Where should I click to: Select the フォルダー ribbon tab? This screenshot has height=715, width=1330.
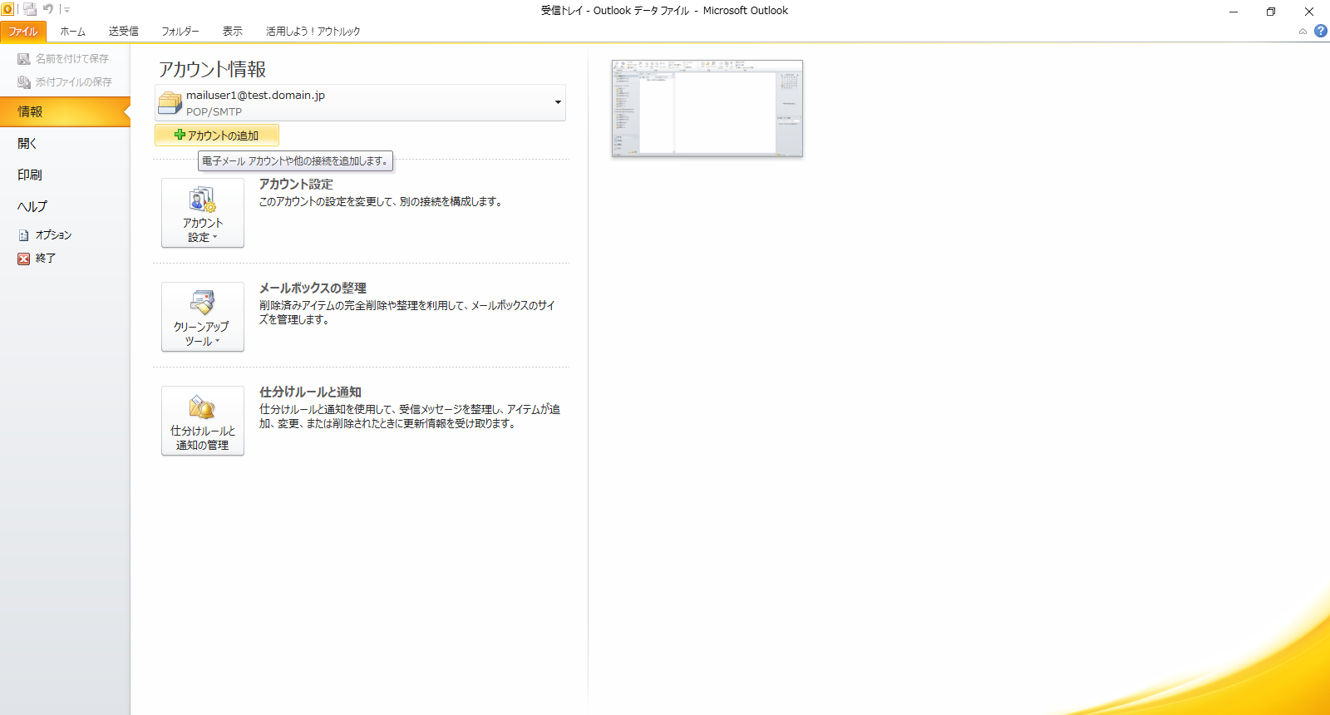click(180, 32)
